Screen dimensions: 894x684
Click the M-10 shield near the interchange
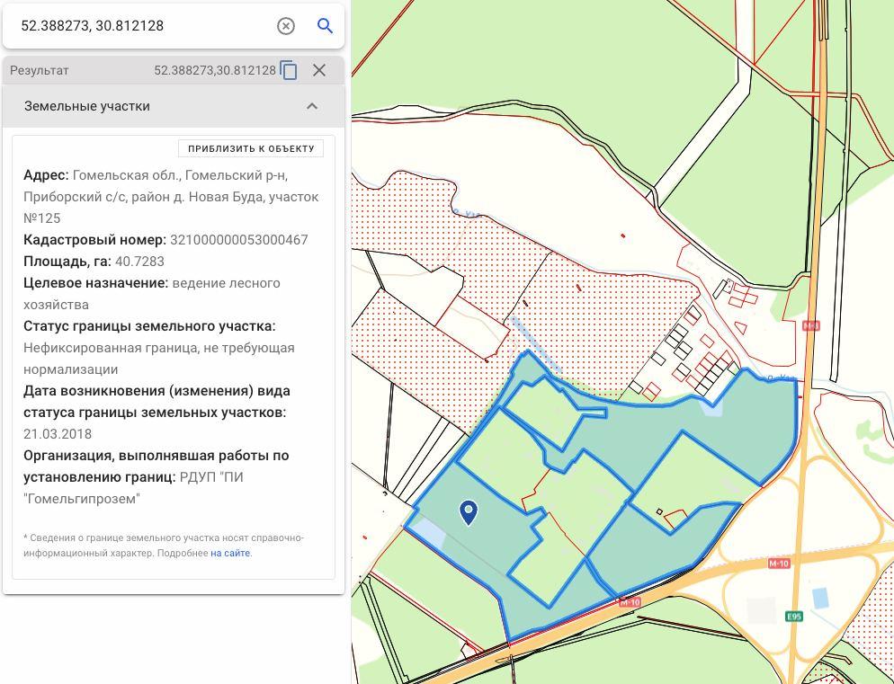pyautogui.click(x=779, y=564)
